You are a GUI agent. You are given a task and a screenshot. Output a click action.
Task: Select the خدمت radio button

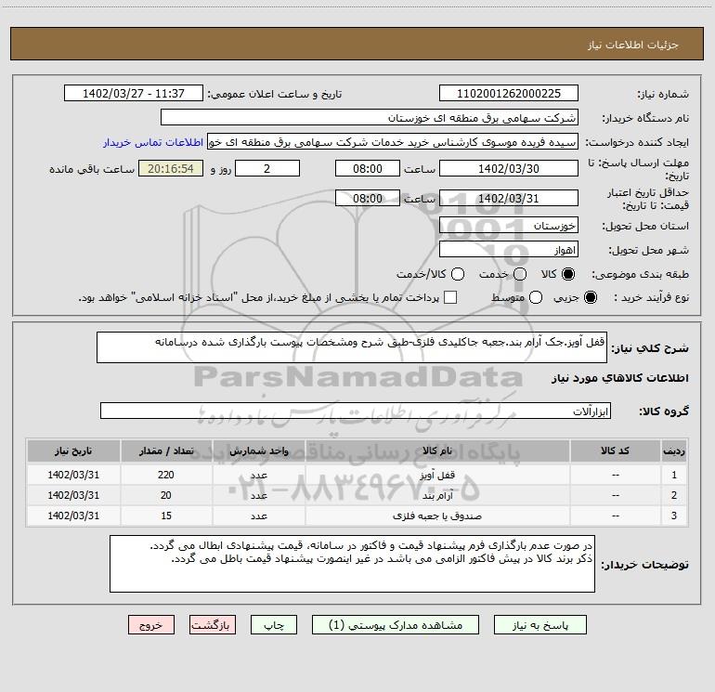520,274
